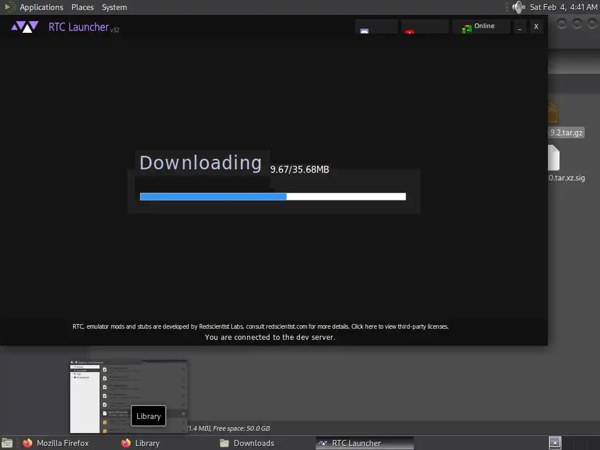Click the show desktop icon

(x=7, y=443)
